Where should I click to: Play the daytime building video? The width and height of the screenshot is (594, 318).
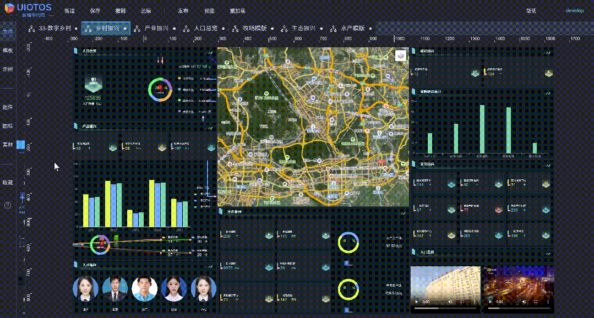416,302
